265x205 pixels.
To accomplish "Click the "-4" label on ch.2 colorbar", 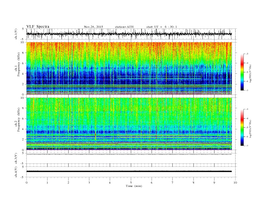I will tap(247, 118).
